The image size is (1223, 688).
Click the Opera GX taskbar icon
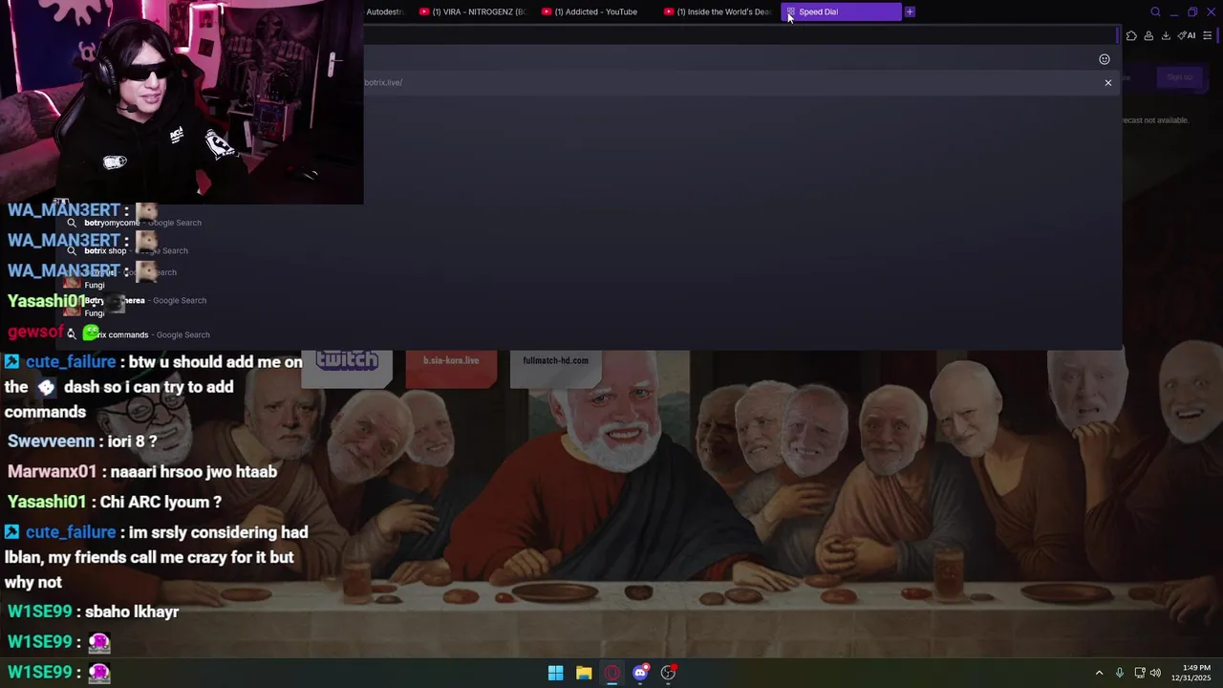(611, 673)
